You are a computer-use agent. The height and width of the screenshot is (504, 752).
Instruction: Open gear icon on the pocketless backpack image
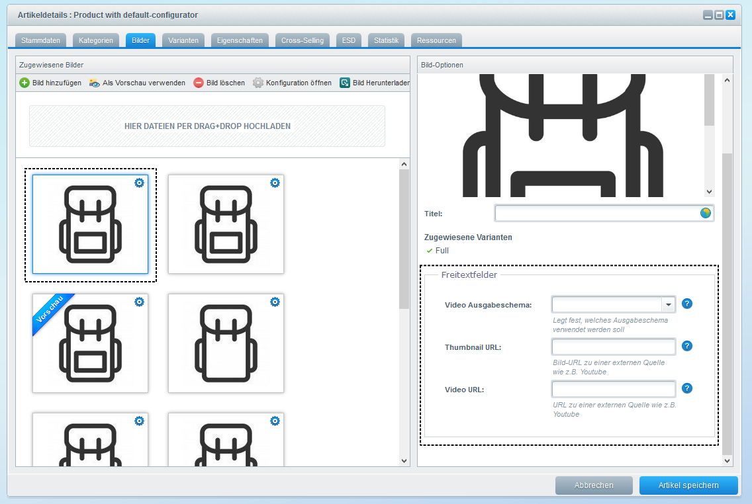click(x=275, y=302)
